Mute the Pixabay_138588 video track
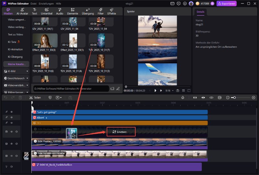The width and height of the screenshot is (259, 175). click(x=17, y=144)
